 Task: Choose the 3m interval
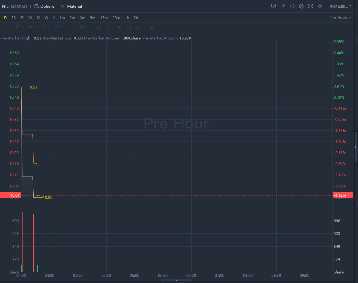(83, 18)
